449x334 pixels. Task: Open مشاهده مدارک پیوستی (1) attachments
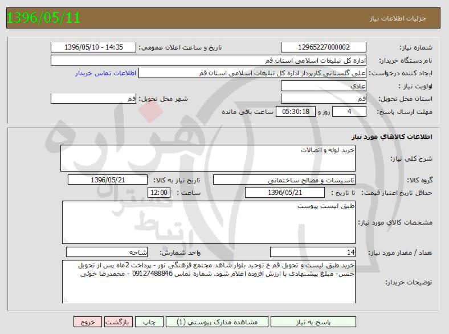pos(217,322)
